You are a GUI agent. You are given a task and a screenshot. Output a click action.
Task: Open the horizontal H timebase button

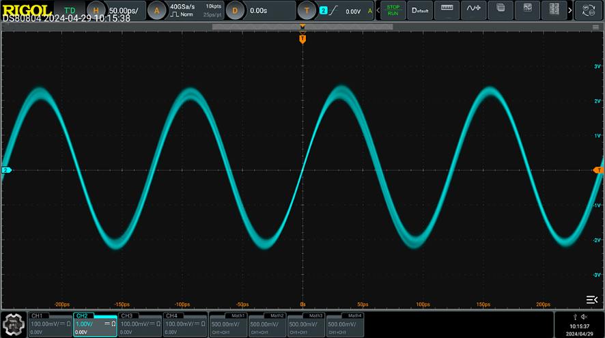pos(96,11)
